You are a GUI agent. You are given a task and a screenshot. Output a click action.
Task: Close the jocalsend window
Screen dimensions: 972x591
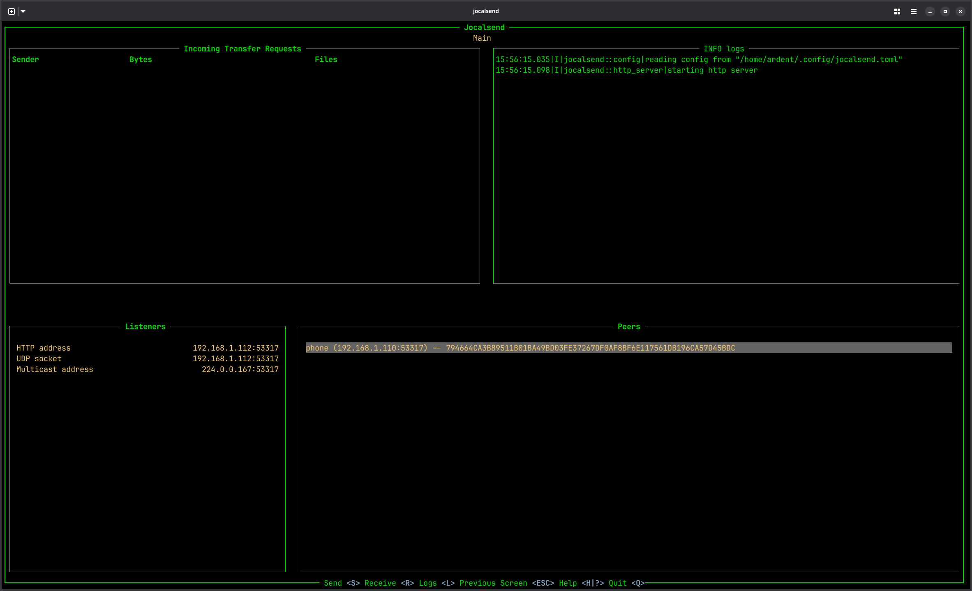(x=960, y=12)
